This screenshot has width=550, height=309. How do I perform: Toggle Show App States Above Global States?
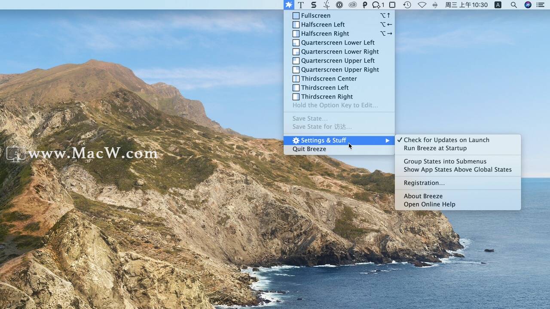tap(458, 170)
